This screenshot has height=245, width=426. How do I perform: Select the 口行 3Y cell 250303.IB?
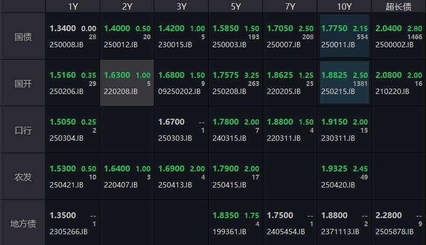click(181, 129)
